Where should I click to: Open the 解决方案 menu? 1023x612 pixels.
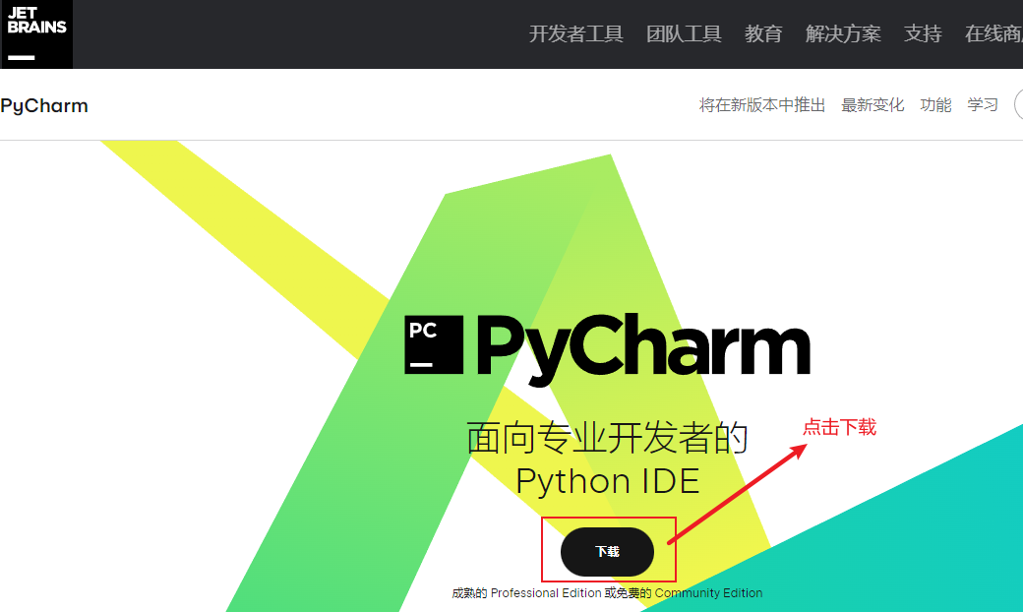(843, 33)
